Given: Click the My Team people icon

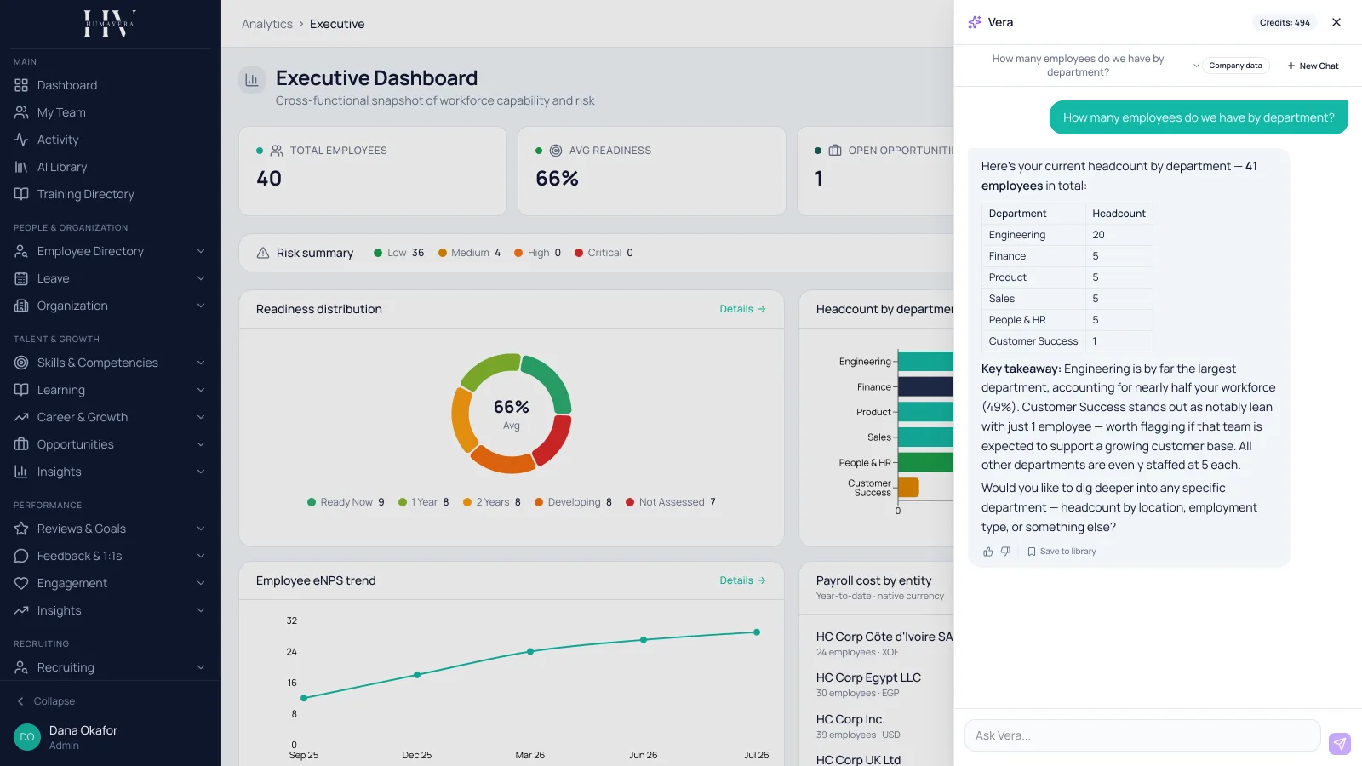Looking at the screenshot, I should click(x=21, y=112).
